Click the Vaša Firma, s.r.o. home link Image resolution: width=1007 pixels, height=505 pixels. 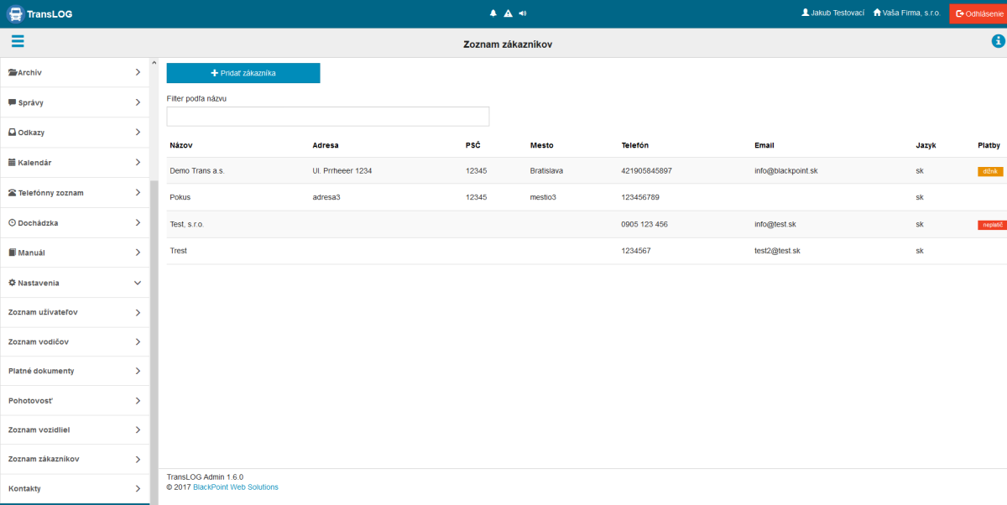click(x=906, y=13)
